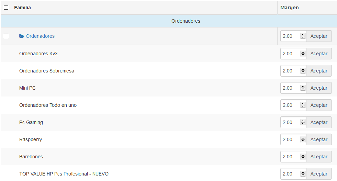This screenshot has height=181, width=337.
Task: Decrease margin for Ordenadores KvX with spinner
Action: [303, 55]
